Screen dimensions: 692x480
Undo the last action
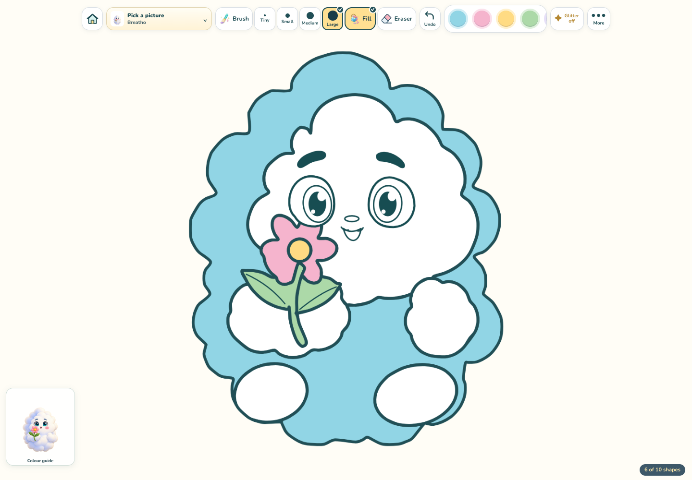click(430, 19)
